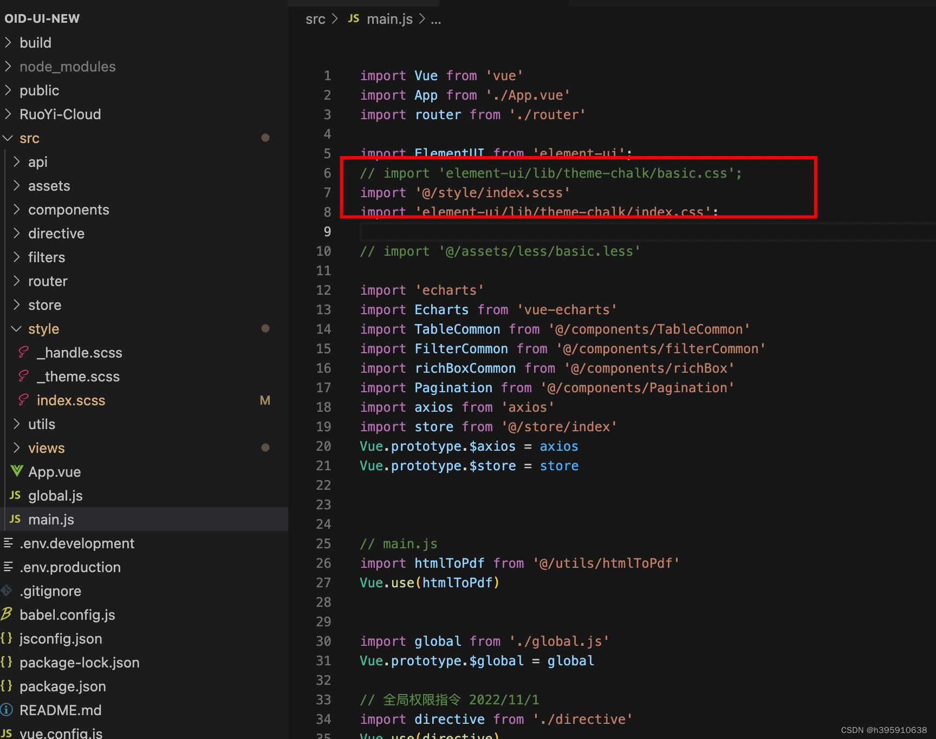Click main.js in the breadcrumb
The image size is (936, 739).
[x=389, y=19]
